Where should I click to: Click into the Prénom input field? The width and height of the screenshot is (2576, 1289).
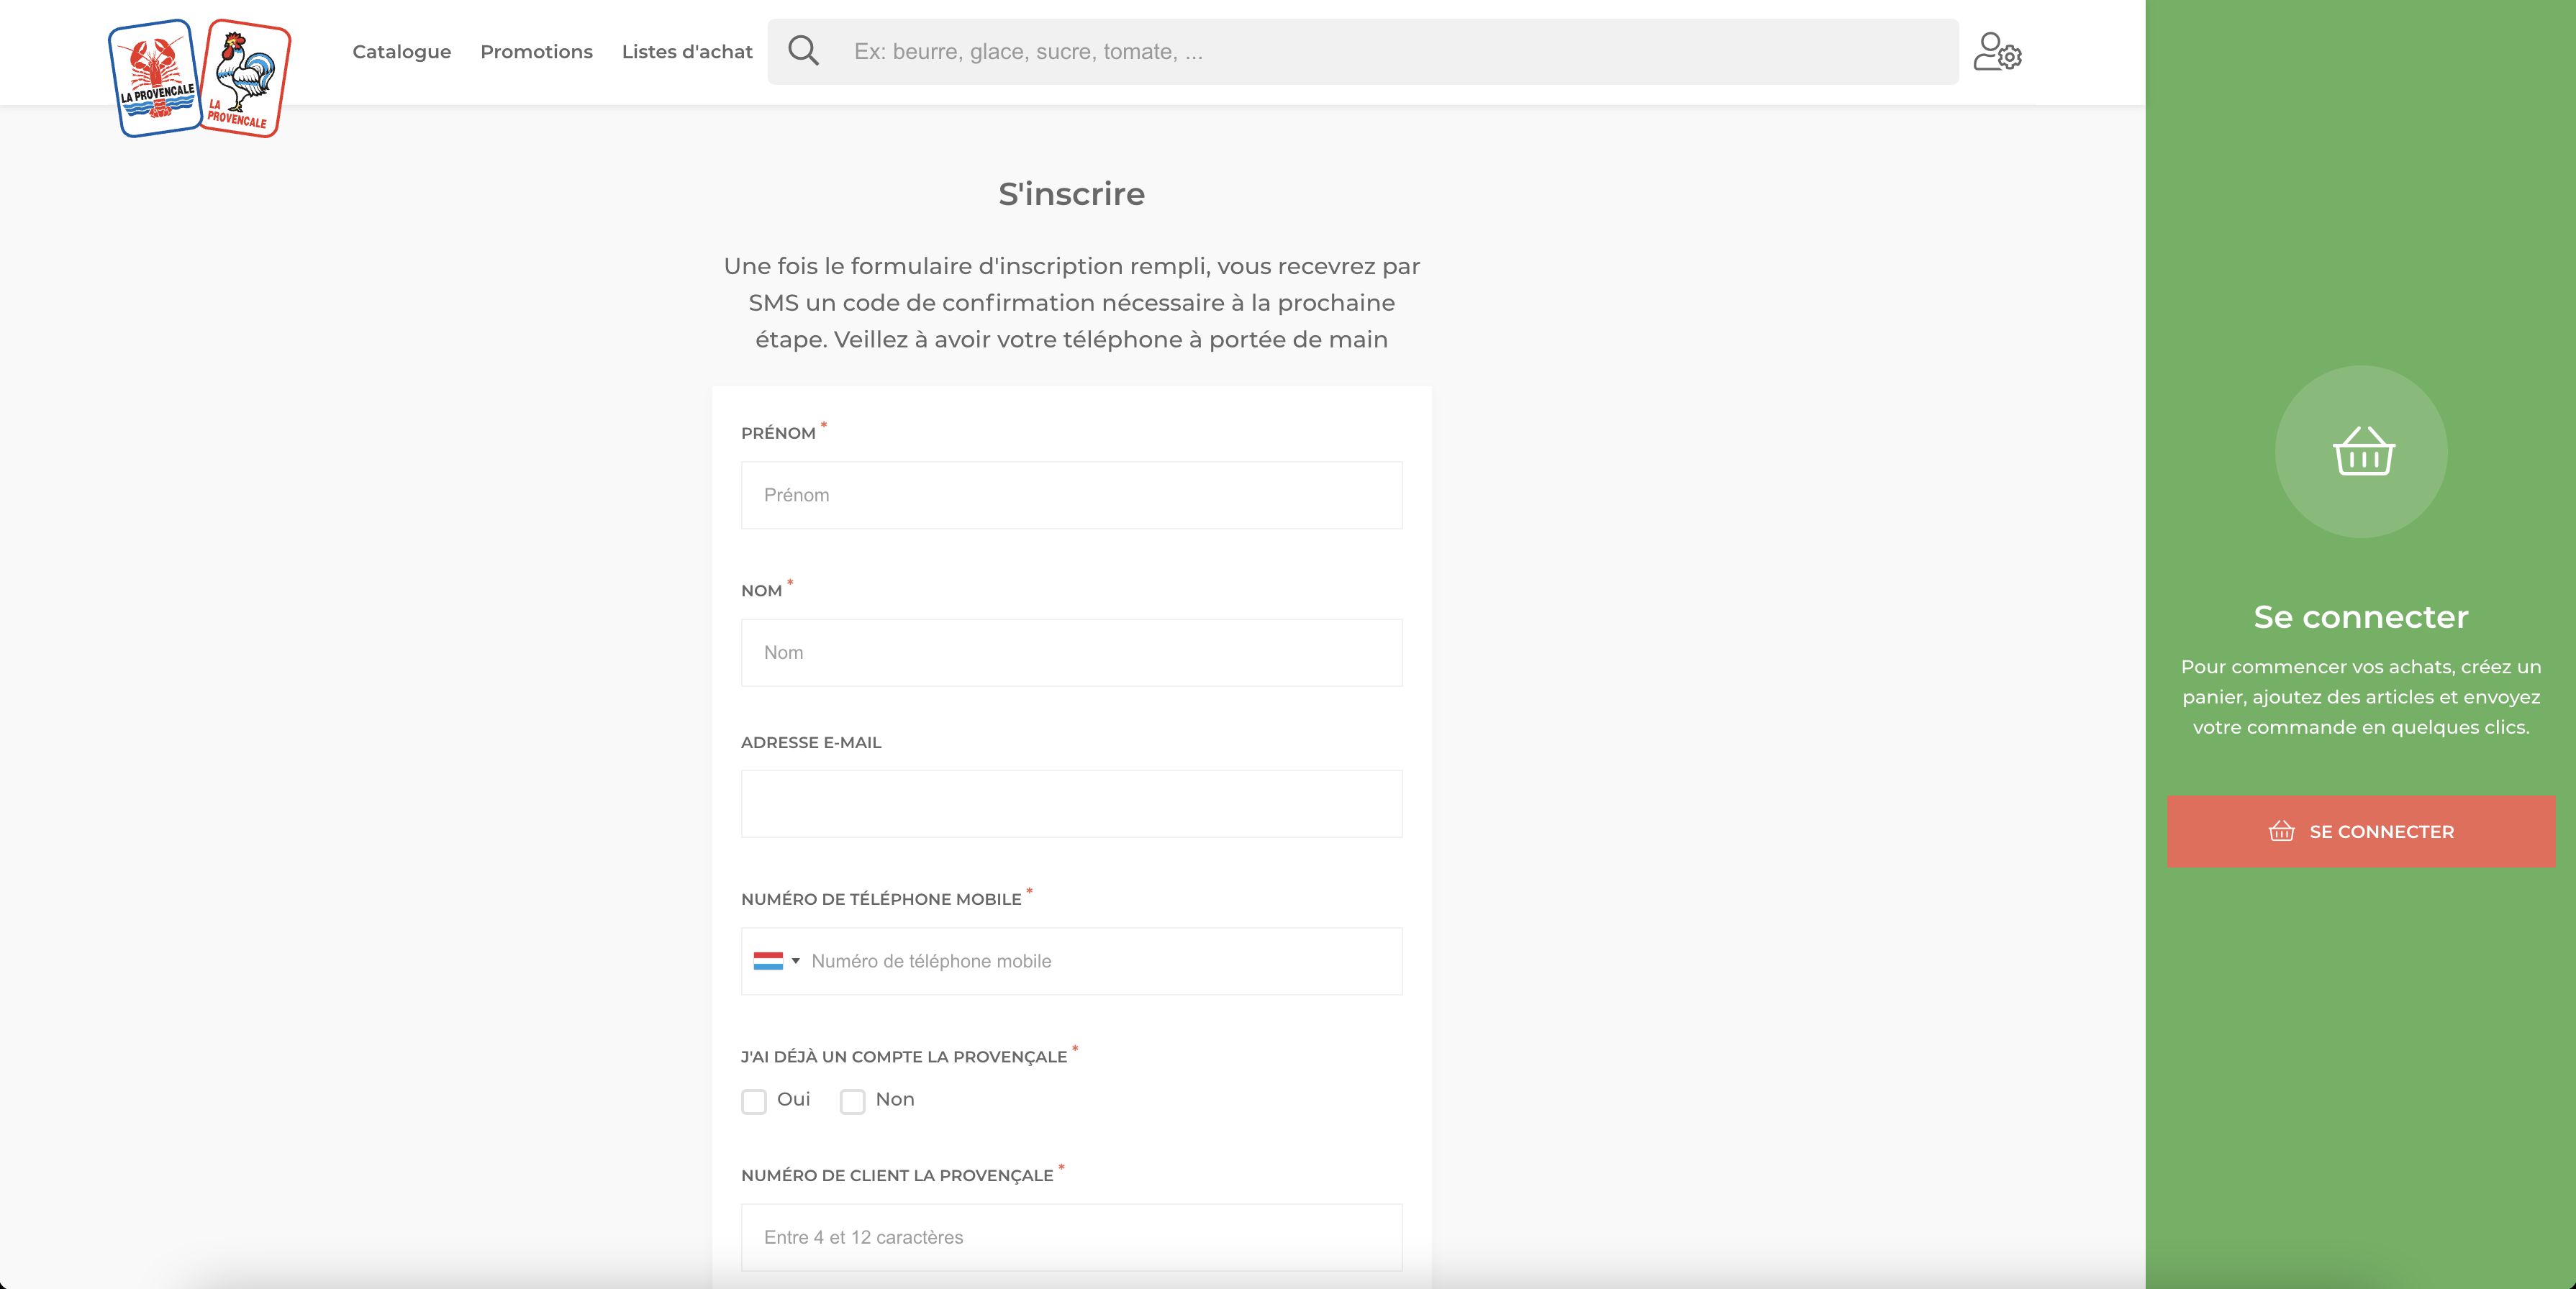[1071, 495]
